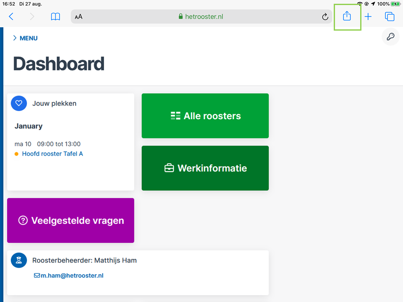Viewport: 403px width, 302px height.
Task: Click the forward navigation arrow
Action: coord(32,16)
